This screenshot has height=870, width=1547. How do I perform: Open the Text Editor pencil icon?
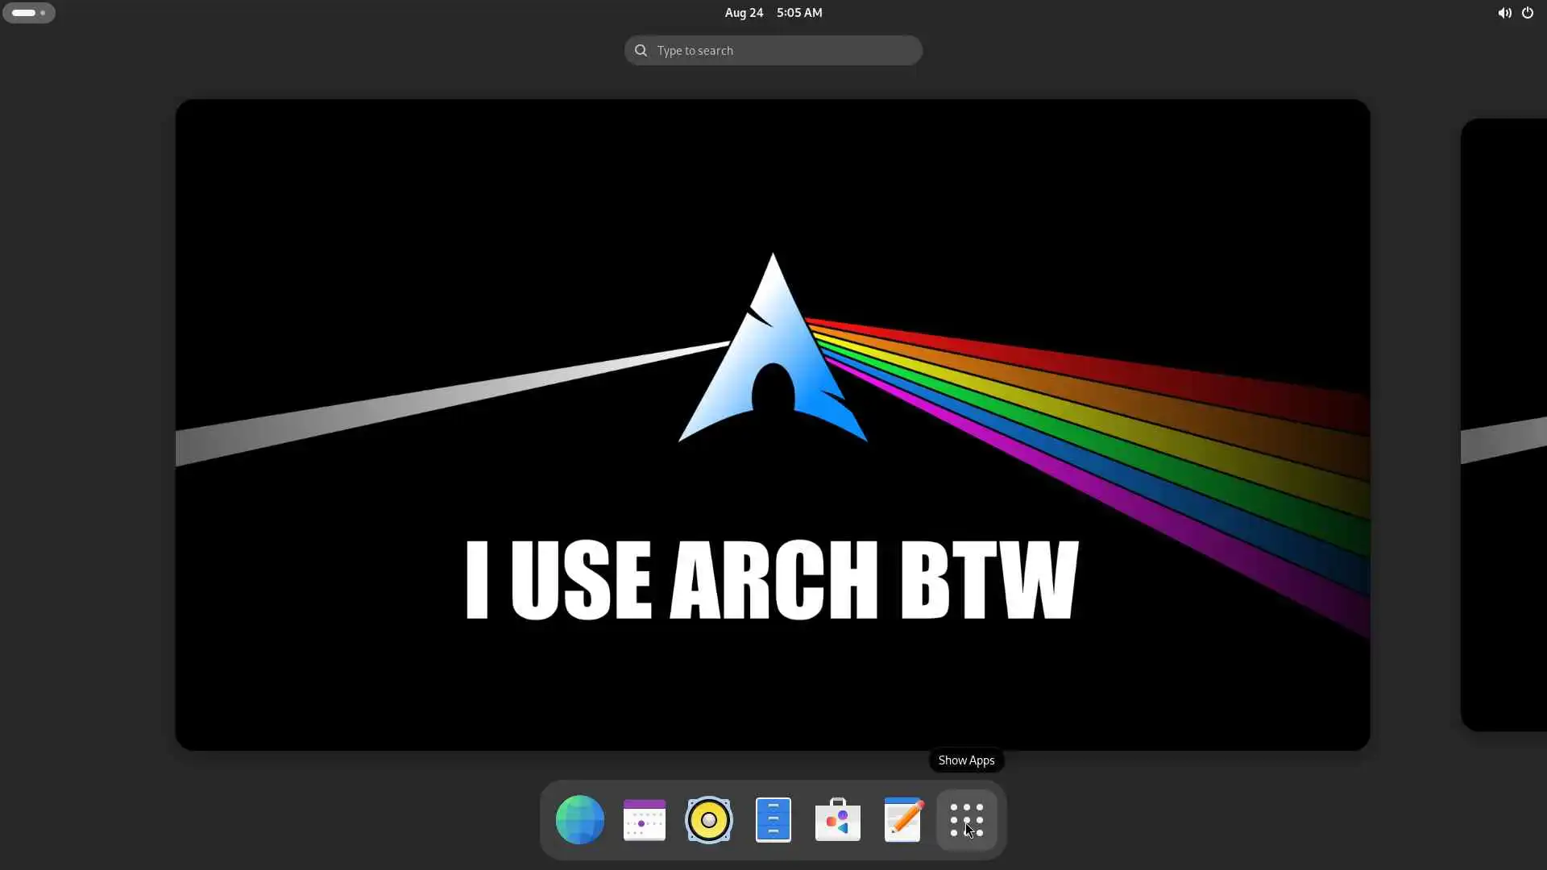[x=902, y=820]
